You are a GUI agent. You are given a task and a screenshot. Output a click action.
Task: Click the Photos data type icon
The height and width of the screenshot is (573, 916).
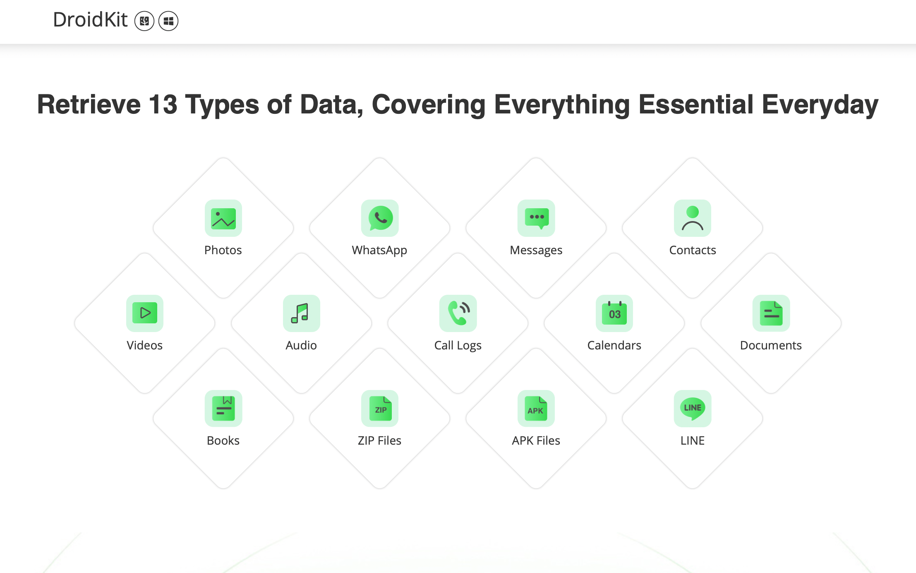223,218
